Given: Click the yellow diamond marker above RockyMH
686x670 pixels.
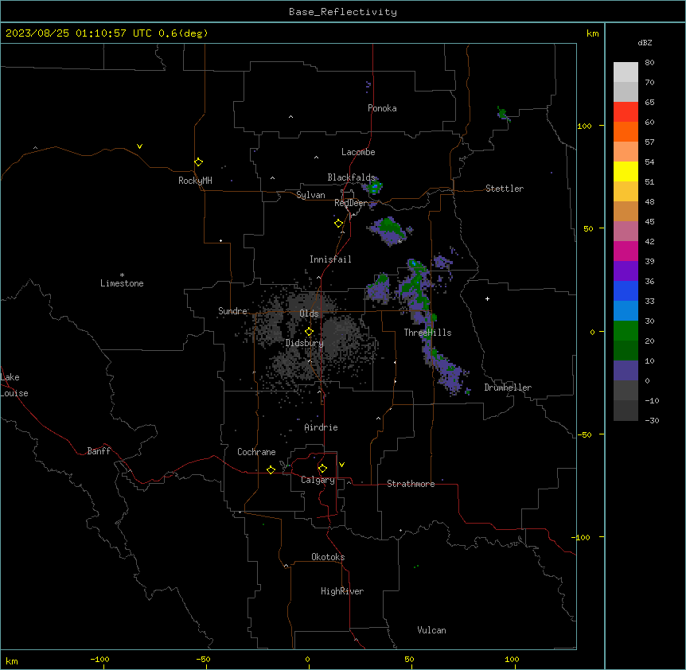Looking at the screenshot, I should [198, 162].
